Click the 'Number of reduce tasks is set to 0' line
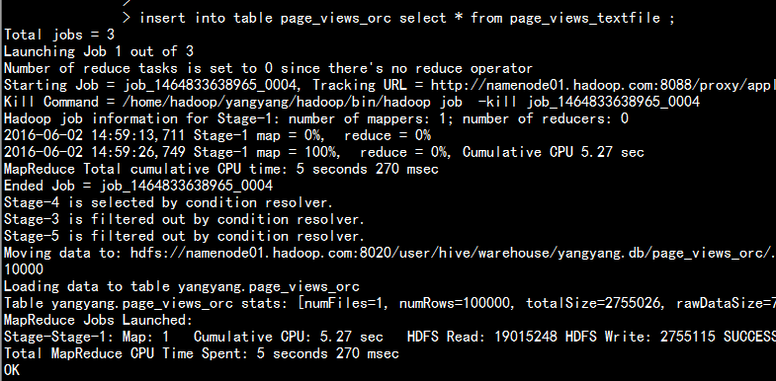The height and width of the screenshot is (381, 776). [268, 68]
